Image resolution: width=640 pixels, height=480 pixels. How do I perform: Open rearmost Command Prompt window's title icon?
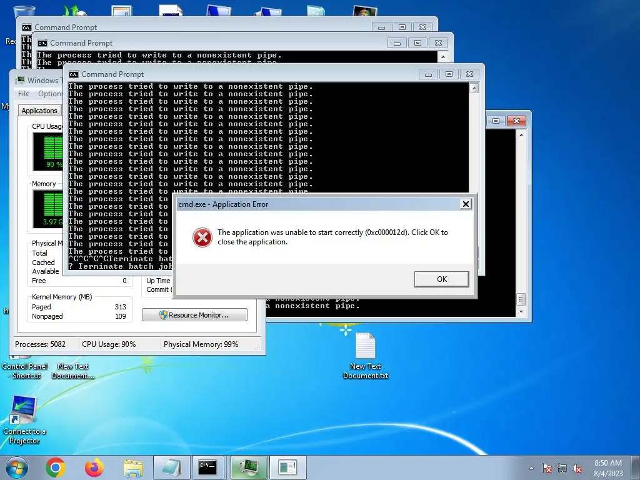[26, 27]
